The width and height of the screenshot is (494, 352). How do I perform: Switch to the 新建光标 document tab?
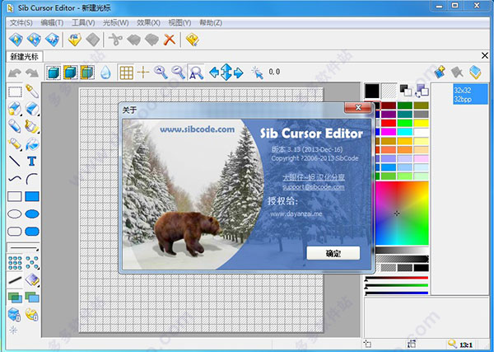click(x=24, y=57)
